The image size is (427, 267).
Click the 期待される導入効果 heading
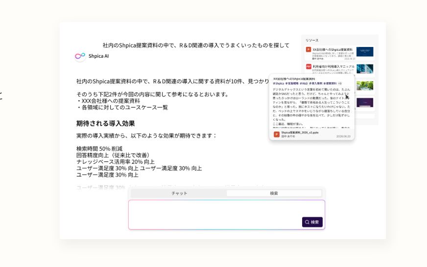pyautogui.click(x=105, y=123)
